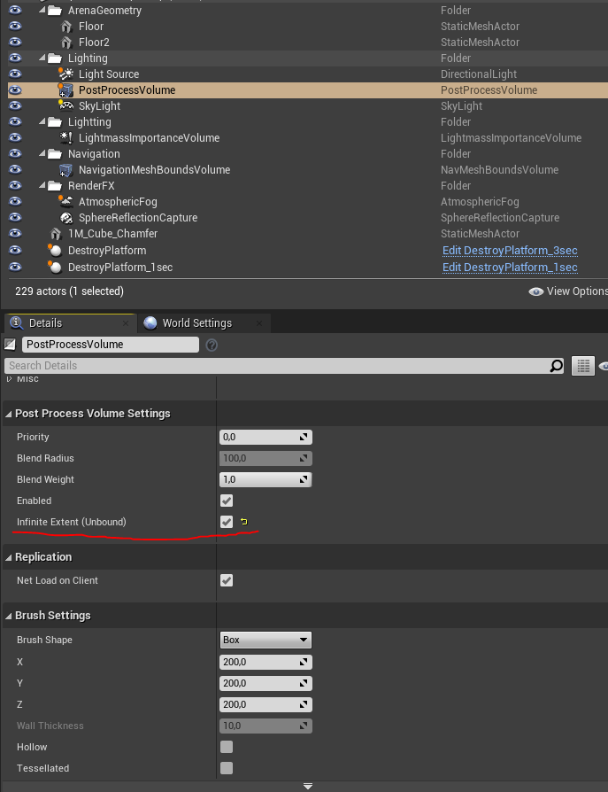Click the Blend Weight value field

pyautogui.click(x=266, y=479)
